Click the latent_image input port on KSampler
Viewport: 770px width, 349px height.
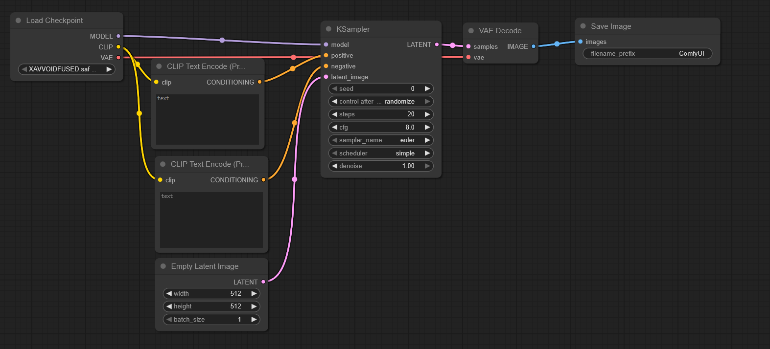(x=326, y=77)
